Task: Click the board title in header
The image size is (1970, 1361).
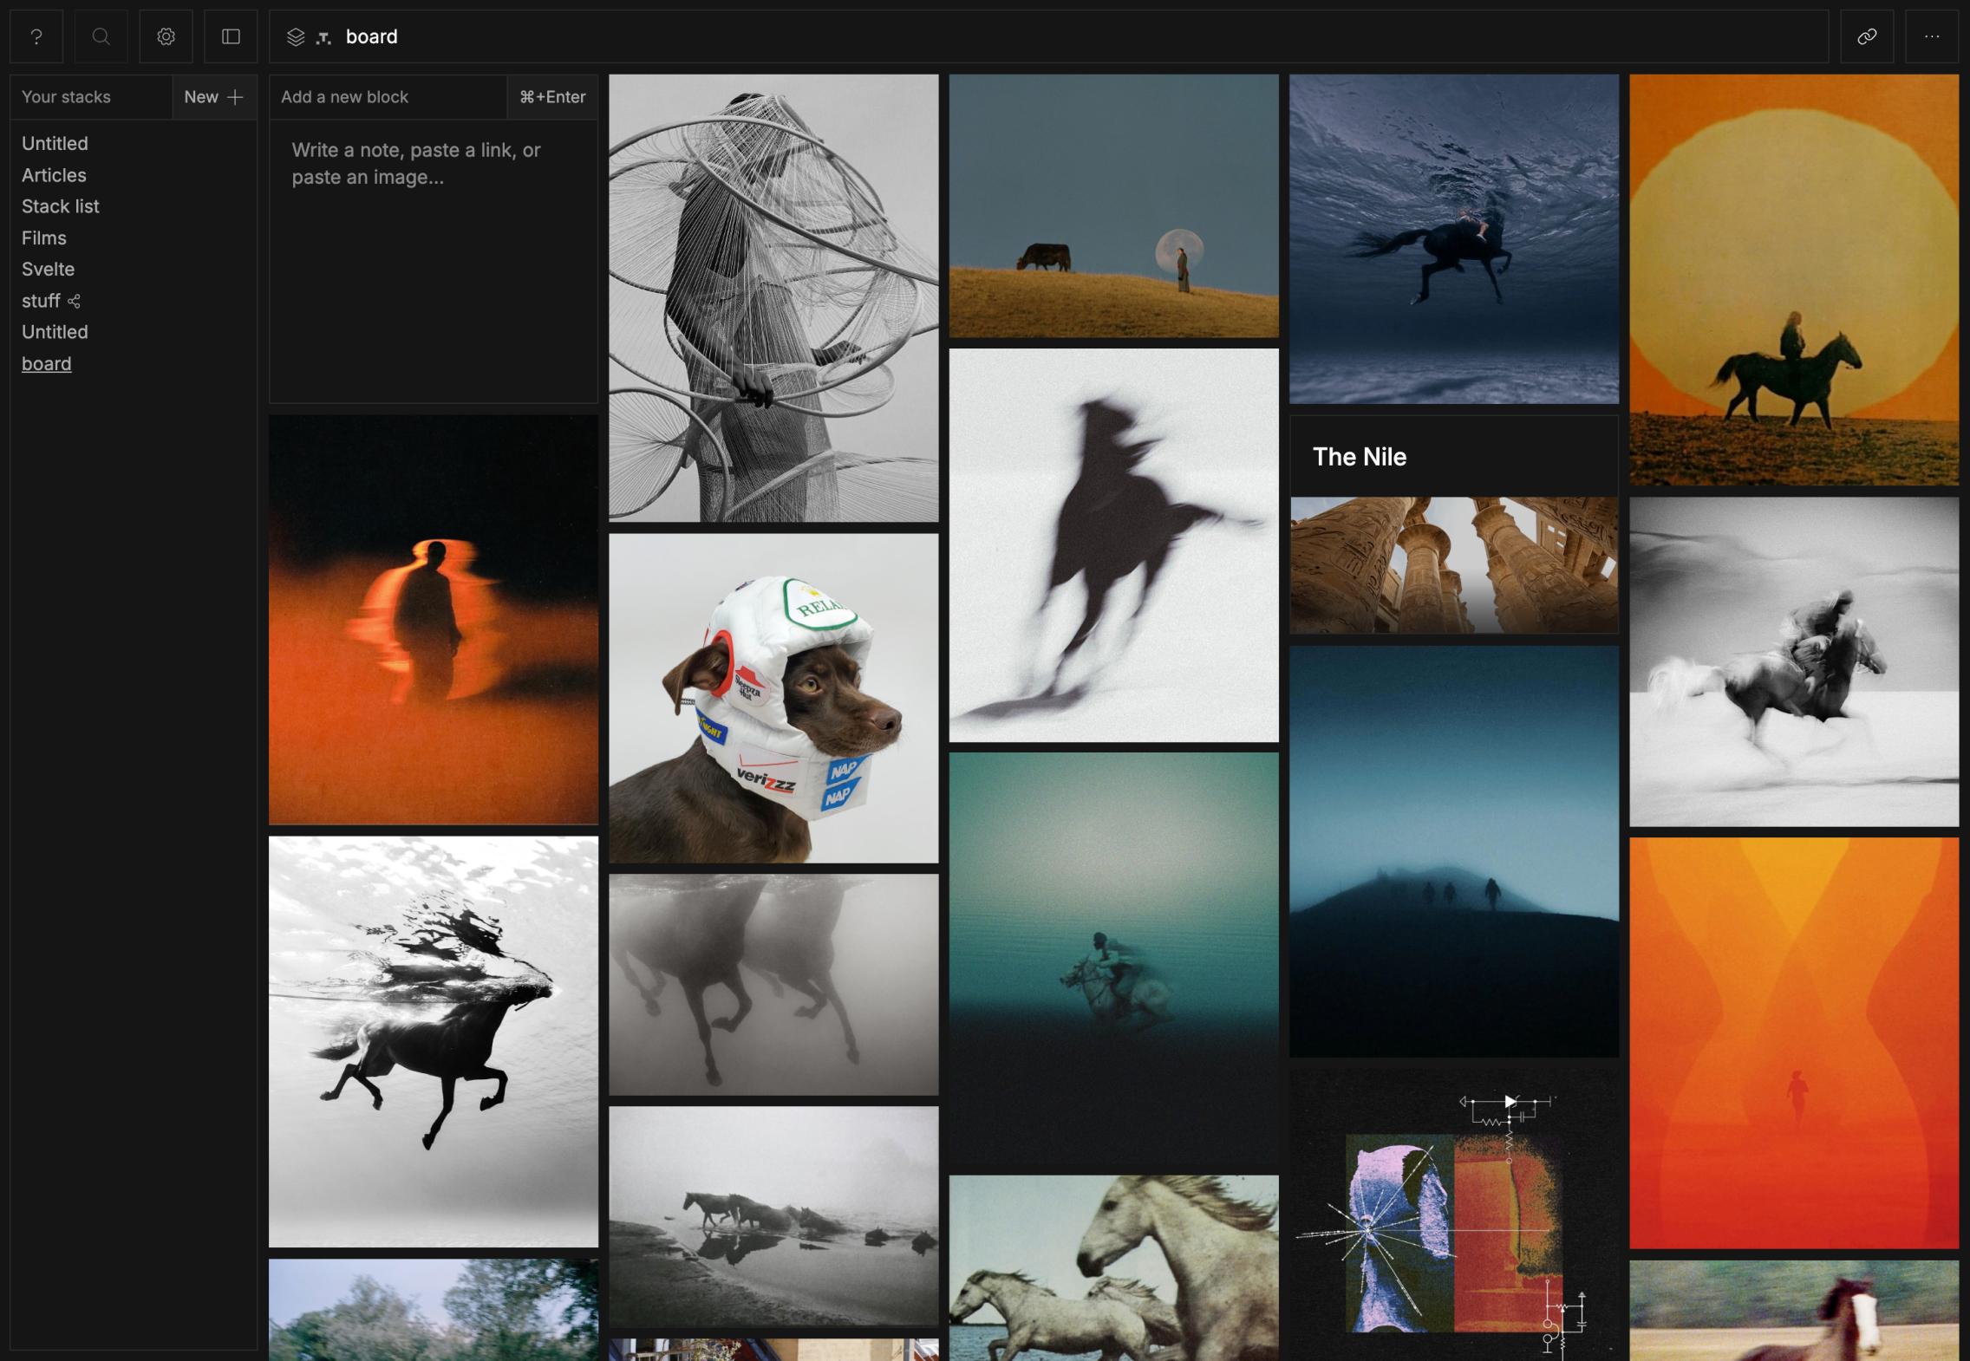Action: 371,36
